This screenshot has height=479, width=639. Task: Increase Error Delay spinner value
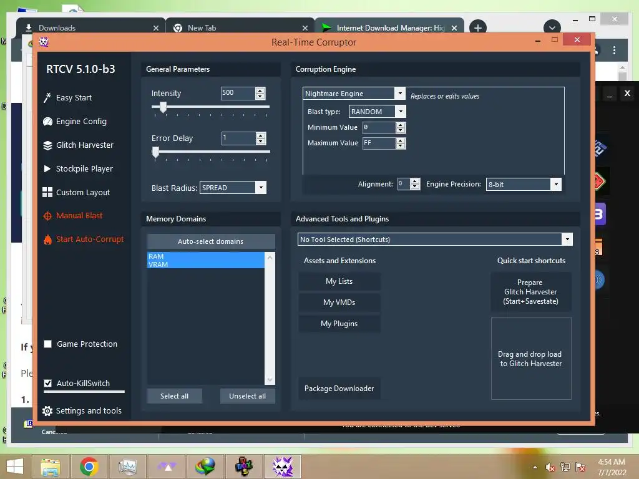point(261,135)
